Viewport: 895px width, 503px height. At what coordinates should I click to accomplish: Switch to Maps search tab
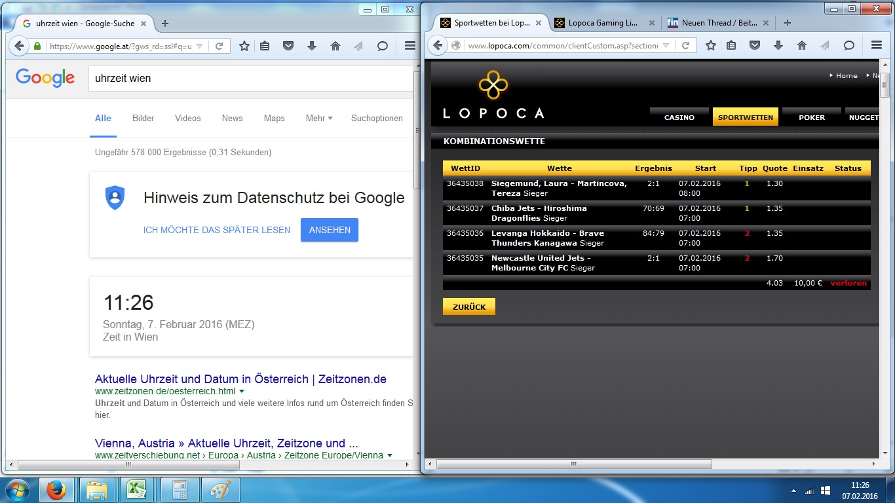click(274, 119)
